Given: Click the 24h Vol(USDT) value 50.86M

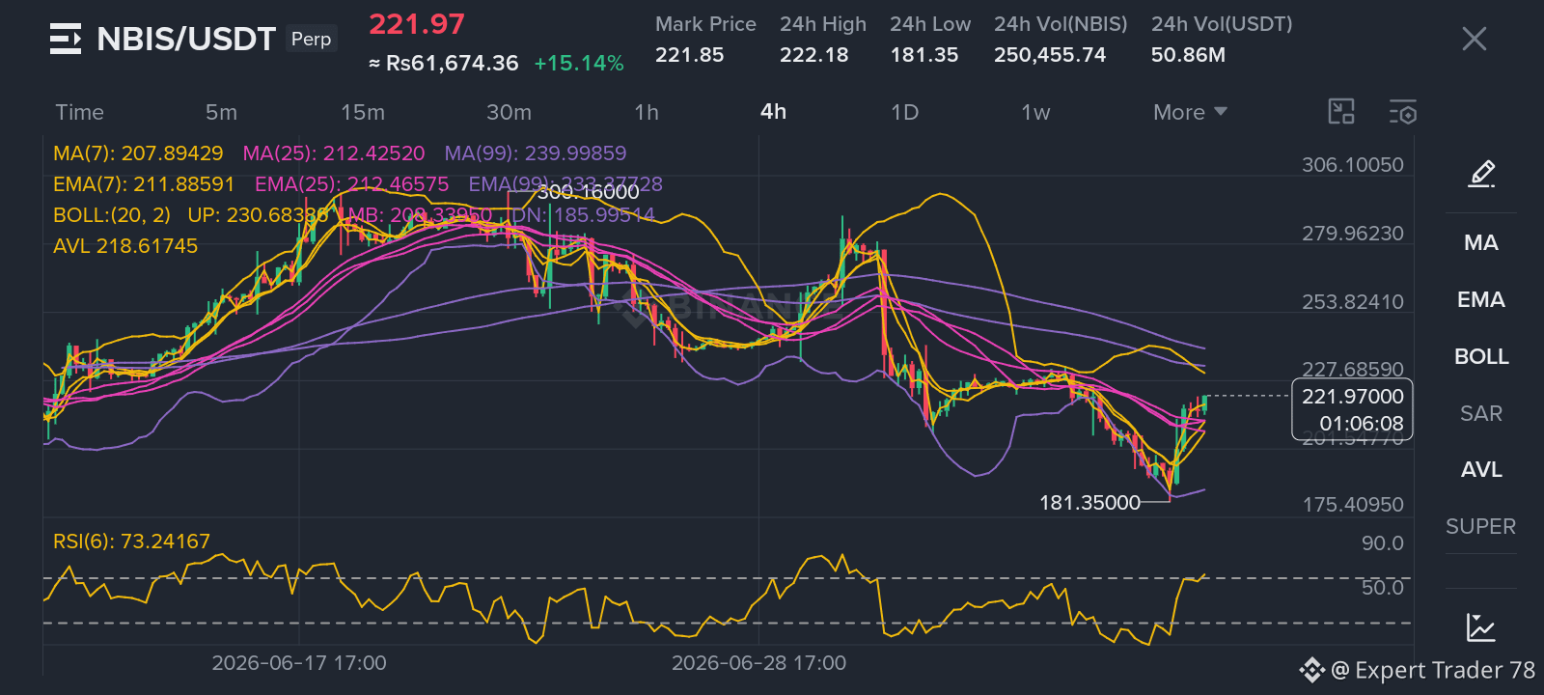Looking at the screenshot, I should tap(1188, 55).
